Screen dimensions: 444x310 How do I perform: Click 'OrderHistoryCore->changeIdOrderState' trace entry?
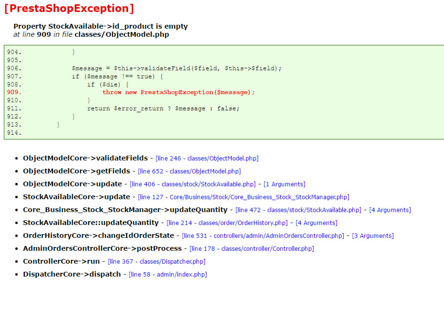click(x=98, y=235)
